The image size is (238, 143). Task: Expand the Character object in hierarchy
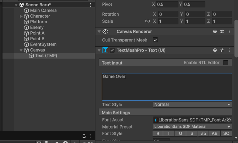21,16
